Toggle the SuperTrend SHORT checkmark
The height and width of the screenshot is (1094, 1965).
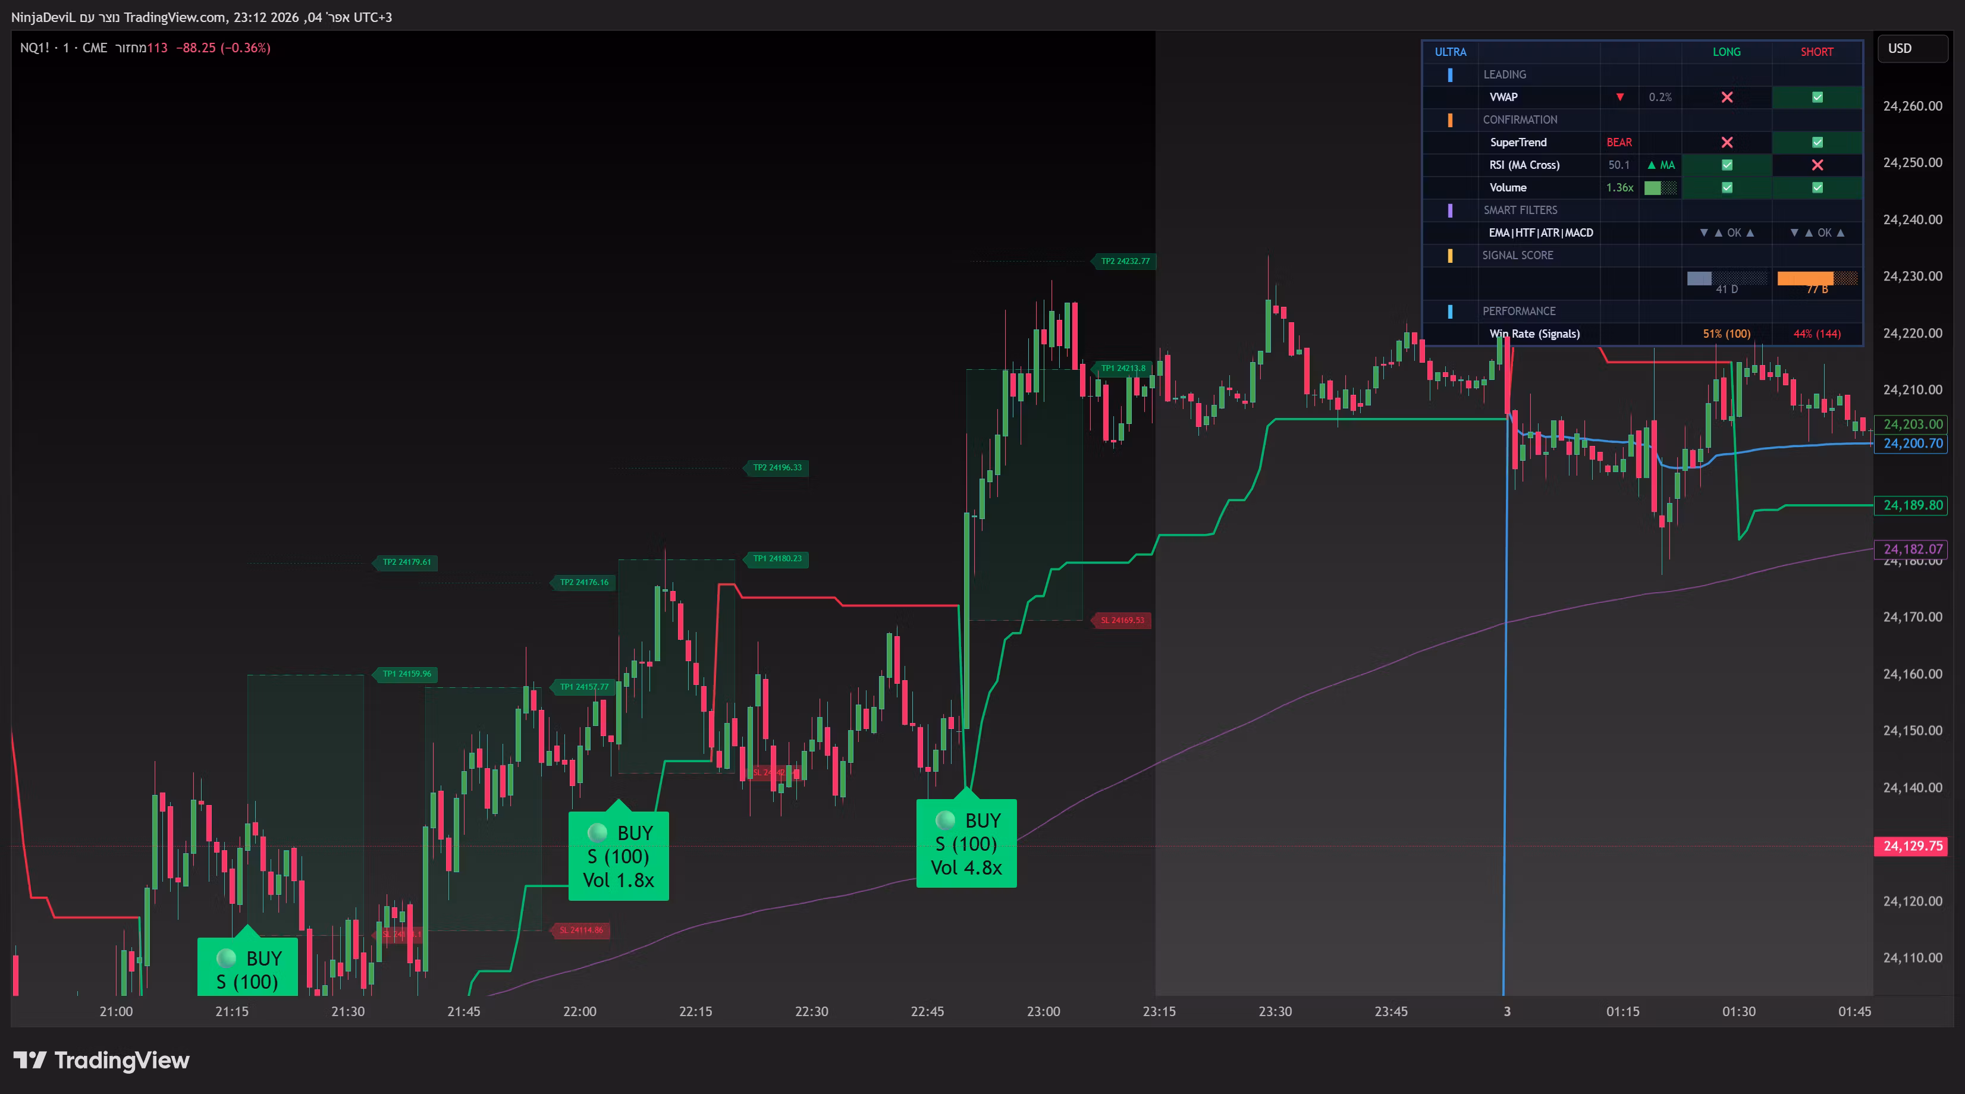pos(1817,143)
